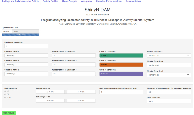Image resolution: width=194 pixels, height=115 pixels.
Task: Click the DD end date 02-07-2017
Action: click(82, 101)
